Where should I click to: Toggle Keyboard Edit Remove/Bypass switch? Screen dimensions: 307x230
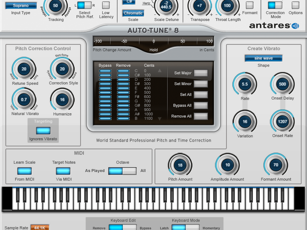click(x=122, y=227)
